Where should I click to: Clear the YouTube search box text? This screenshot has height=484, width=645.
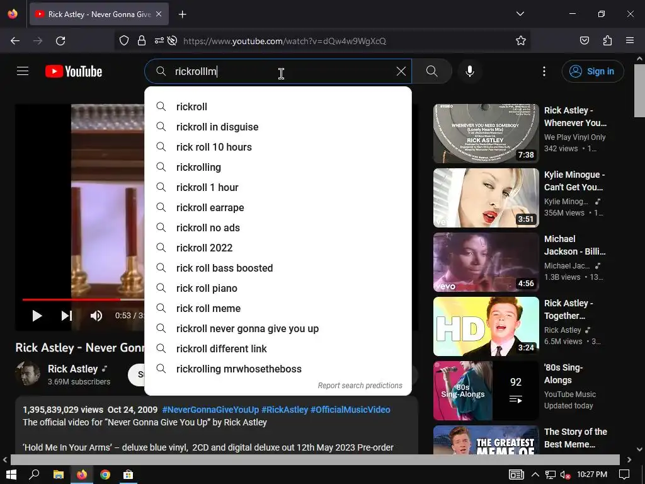pyautogui.click(x=401, y=71)
